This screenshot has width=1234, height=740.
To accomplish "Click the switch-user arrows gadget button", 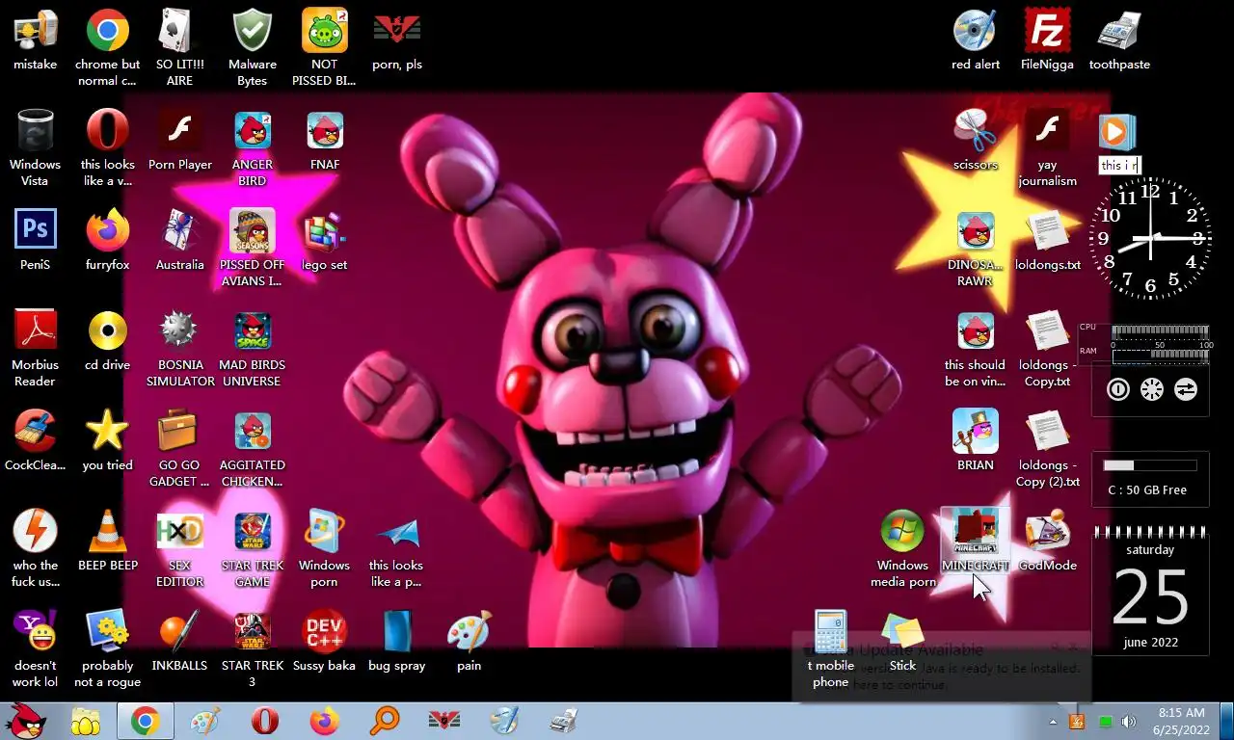I will point(1186,389).
